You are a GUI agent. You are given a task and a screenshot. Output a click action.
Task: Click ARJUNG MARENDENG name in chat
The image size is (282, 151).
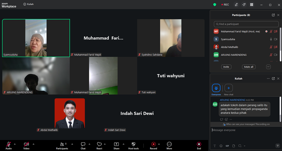[232, 100]
